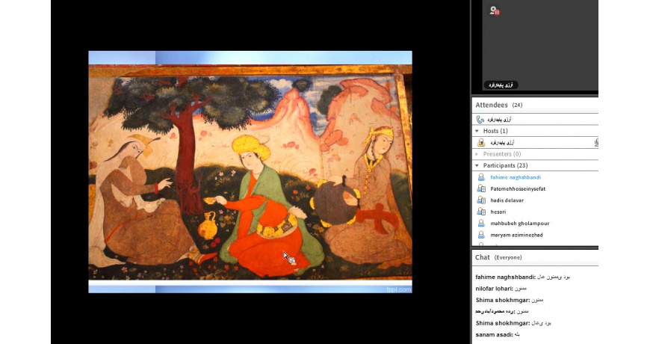Screen dimensions: 650x344
Task: Click sanam asadi's chat message
Action: (x=498, y=335)
